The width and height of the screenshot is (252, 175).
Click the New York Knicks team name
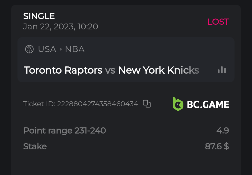[x=159, y=70]
